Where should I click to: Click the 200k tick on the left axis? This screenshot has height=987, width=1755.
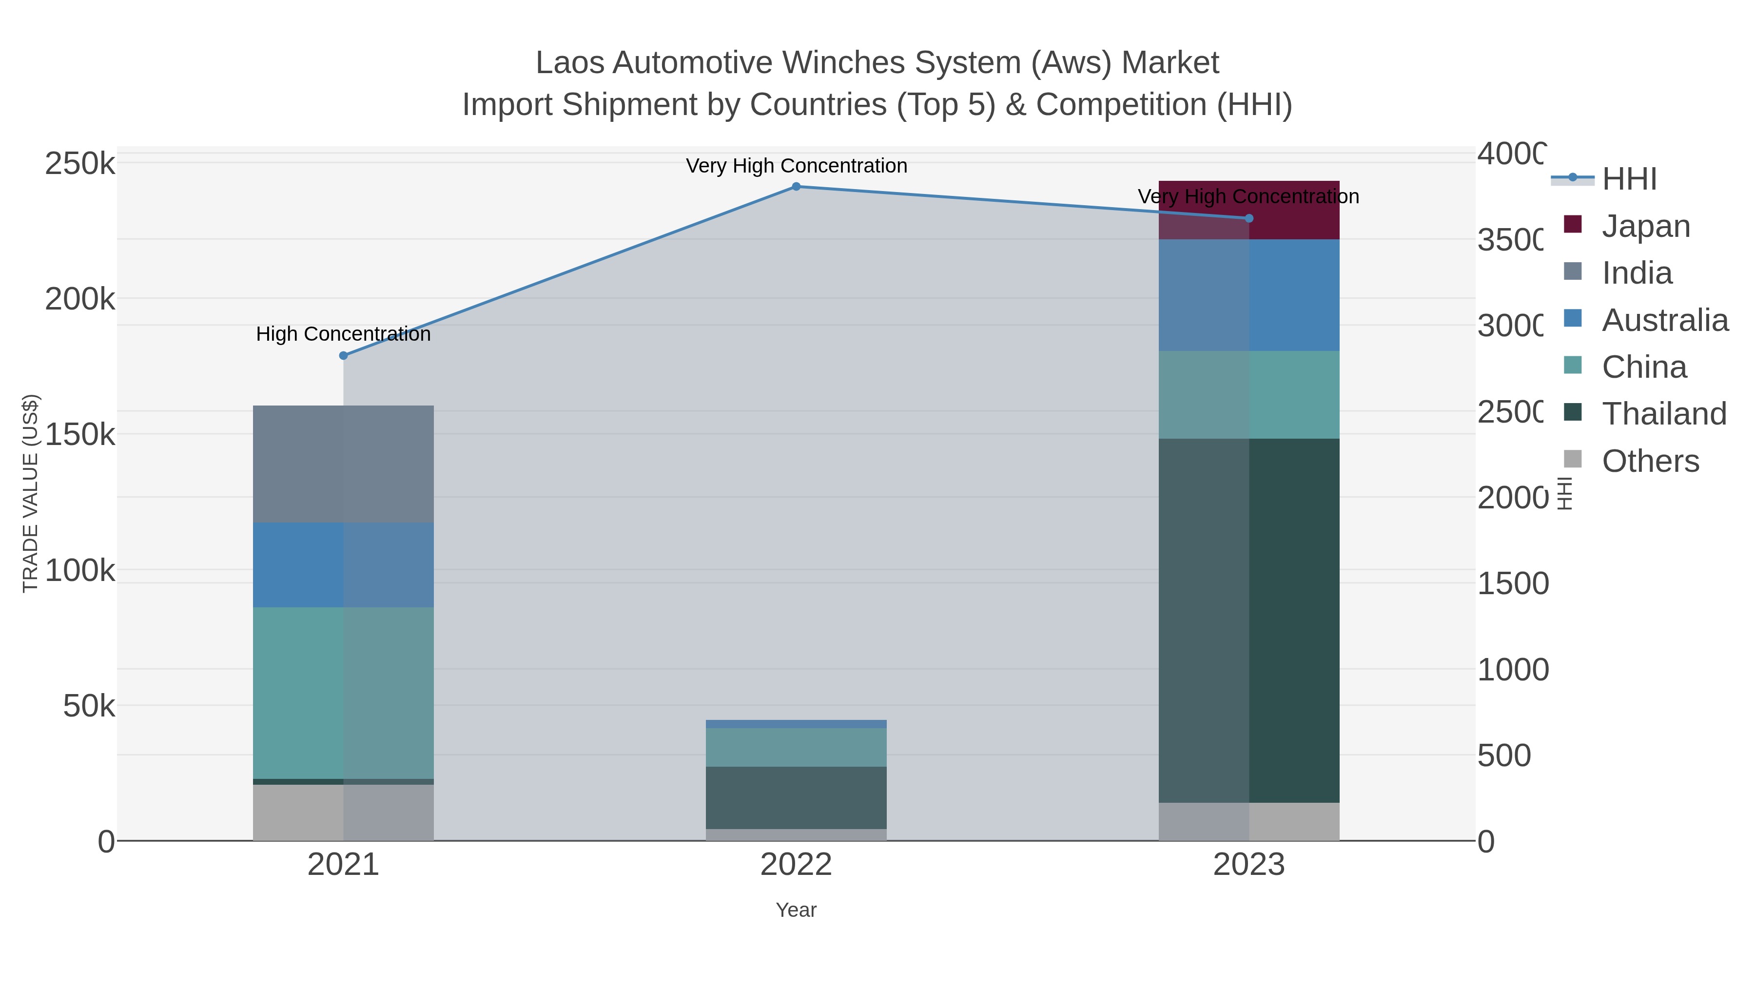[80, 299]
